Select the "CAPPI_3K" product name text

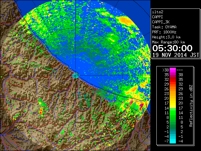tap(161, 22)
